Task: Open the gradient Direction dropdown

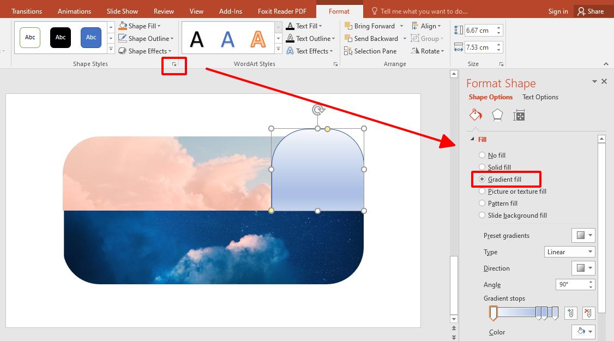Action: pos(583,268)
